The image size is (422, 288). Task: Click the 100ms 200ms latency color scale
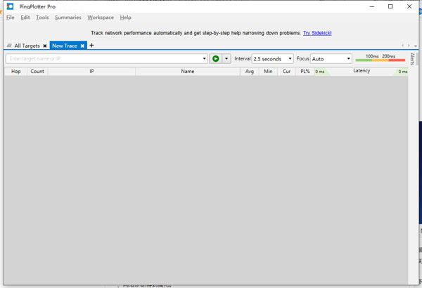(x=381, y=58)
